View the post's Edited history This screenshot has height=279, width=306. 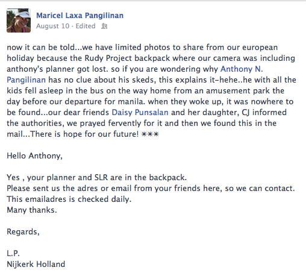[x=86, y=26]
